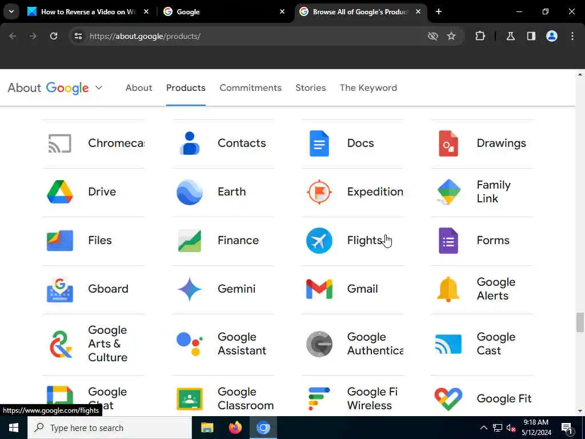Image resolution: width=585 pixels, height=439 pixels.
Task: Click the Windows taskbar search box
Action: point(110,428)
